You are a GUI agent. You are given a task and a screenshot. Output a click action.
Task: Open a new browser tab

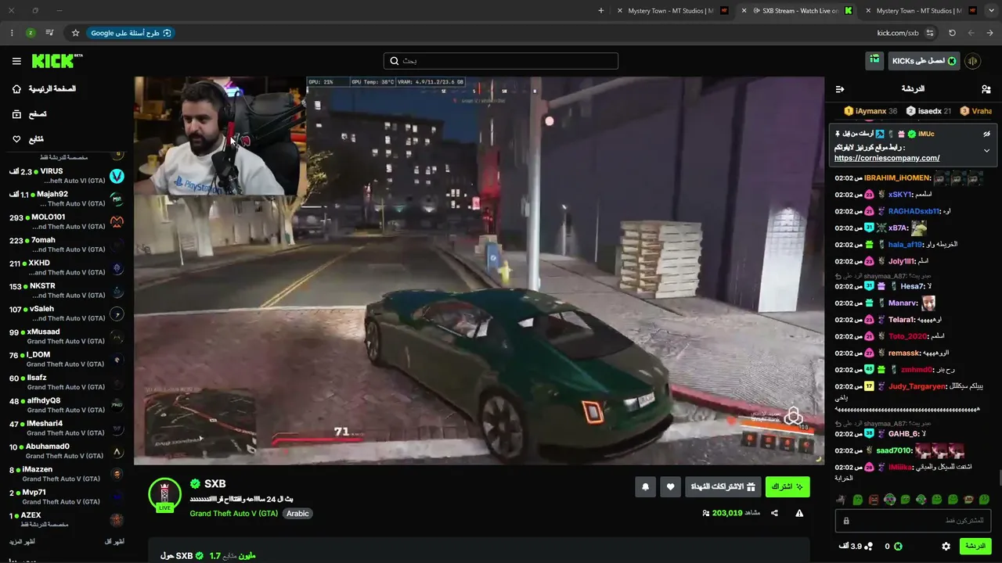600,11
